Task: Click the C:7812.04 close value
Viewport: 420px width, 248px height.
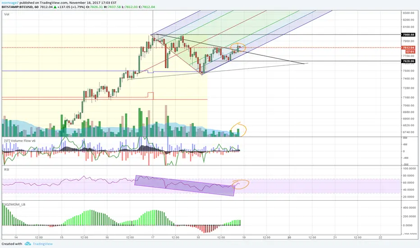Action: [x=147, y=7]
